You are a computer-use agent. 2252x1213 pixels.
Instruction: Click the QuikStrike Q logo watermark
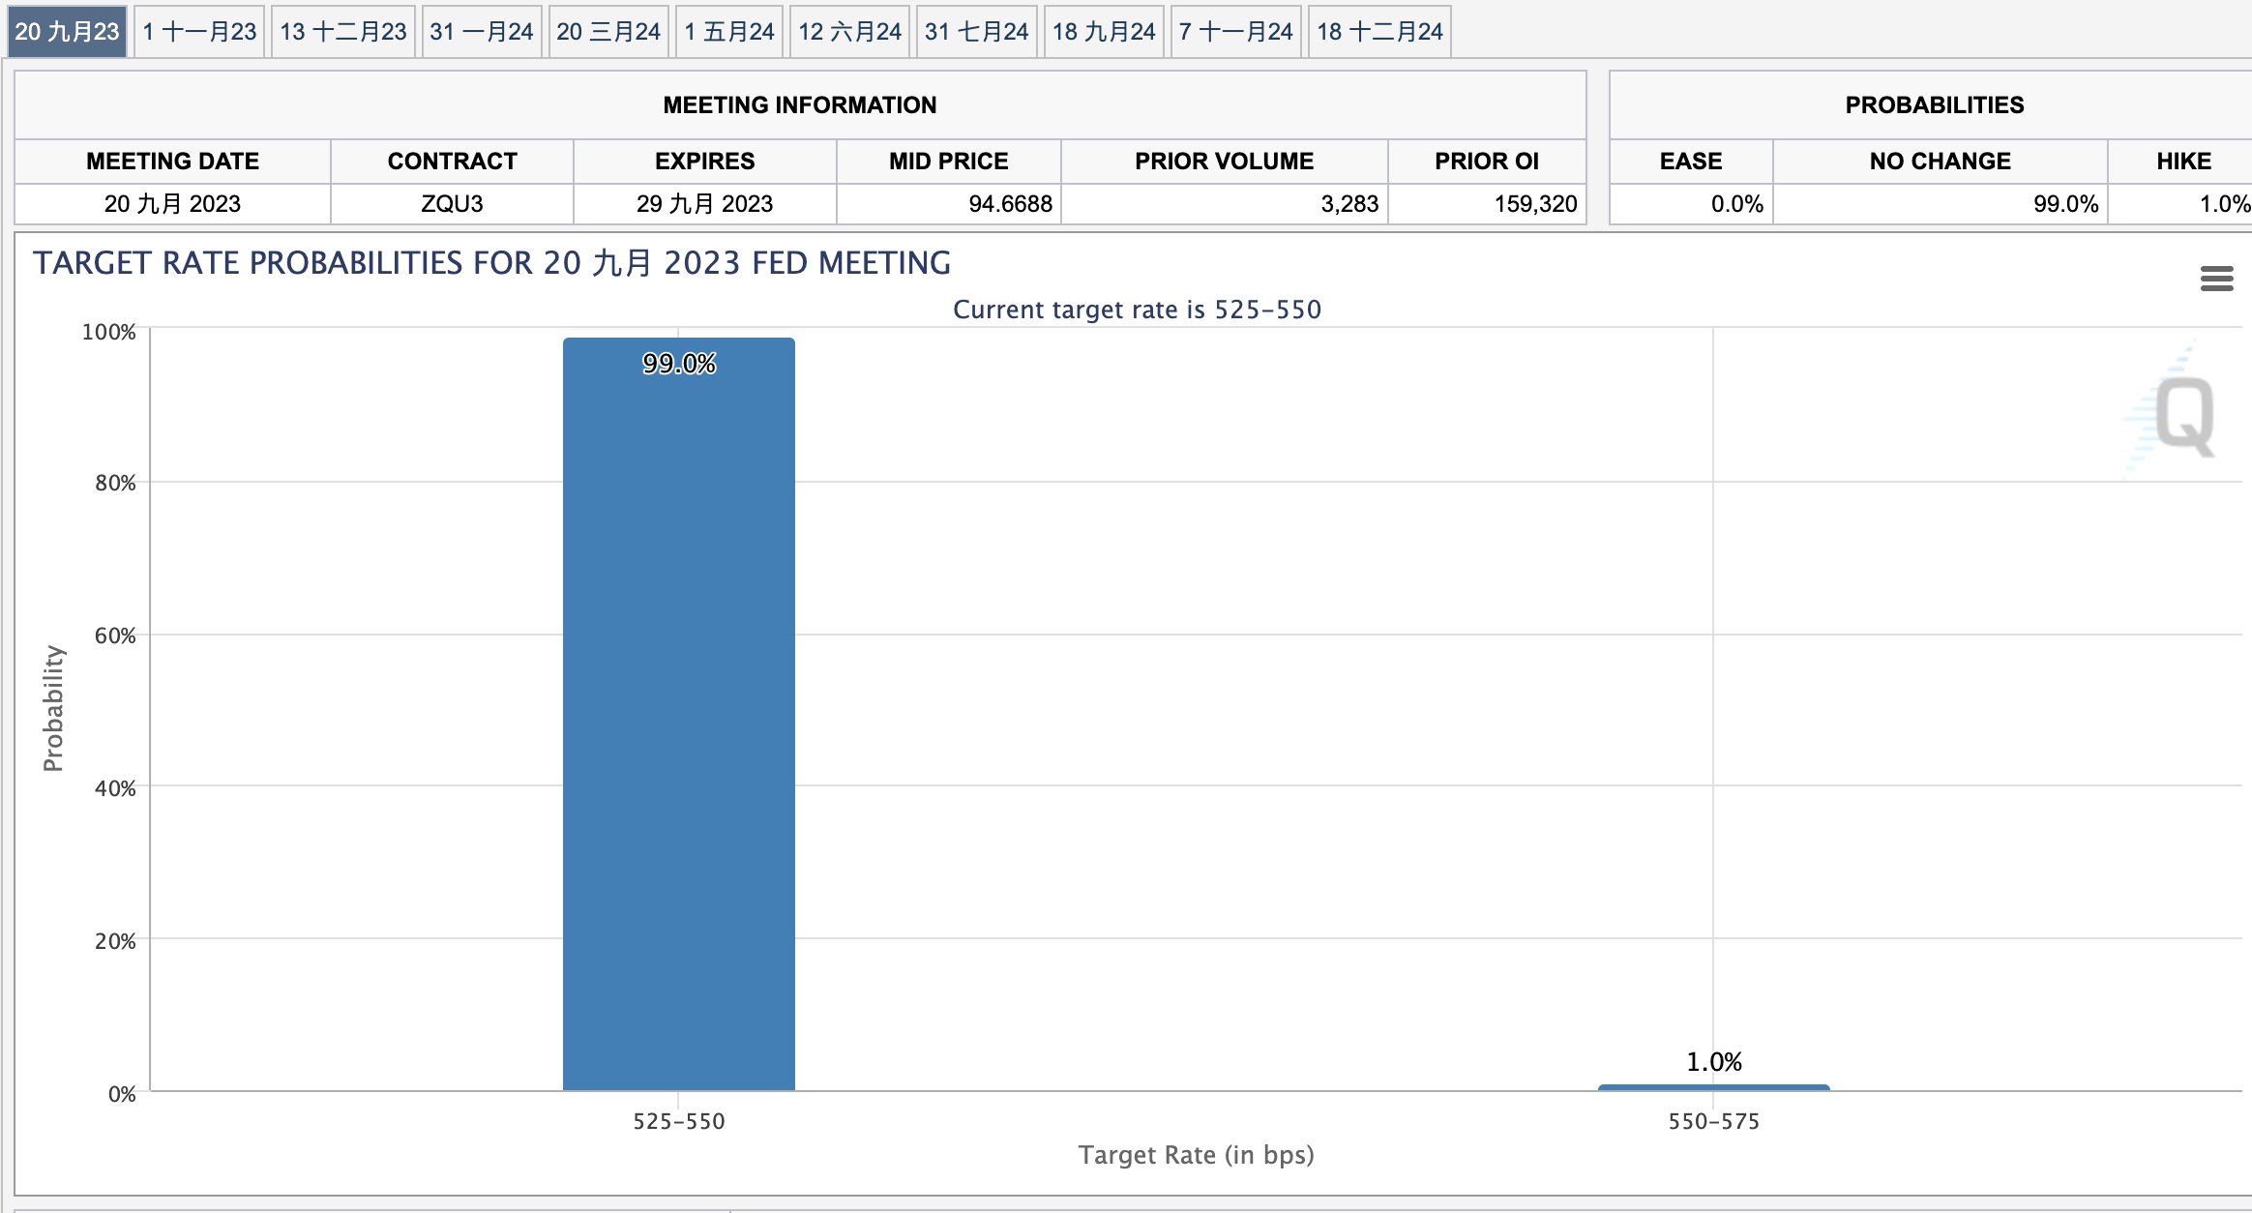pos(2183,416)
